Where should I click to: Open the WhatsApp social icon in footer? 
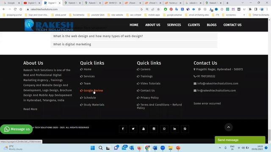click(x=164, y=129)
